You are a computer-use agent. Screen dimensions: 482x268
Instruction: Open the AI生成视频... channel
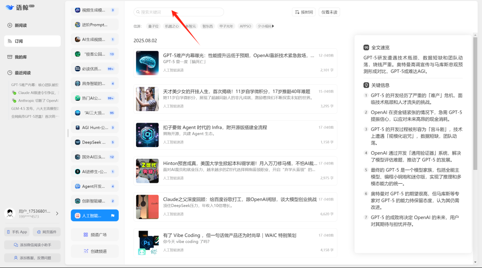pyautogui.click(x=95, y=39)
